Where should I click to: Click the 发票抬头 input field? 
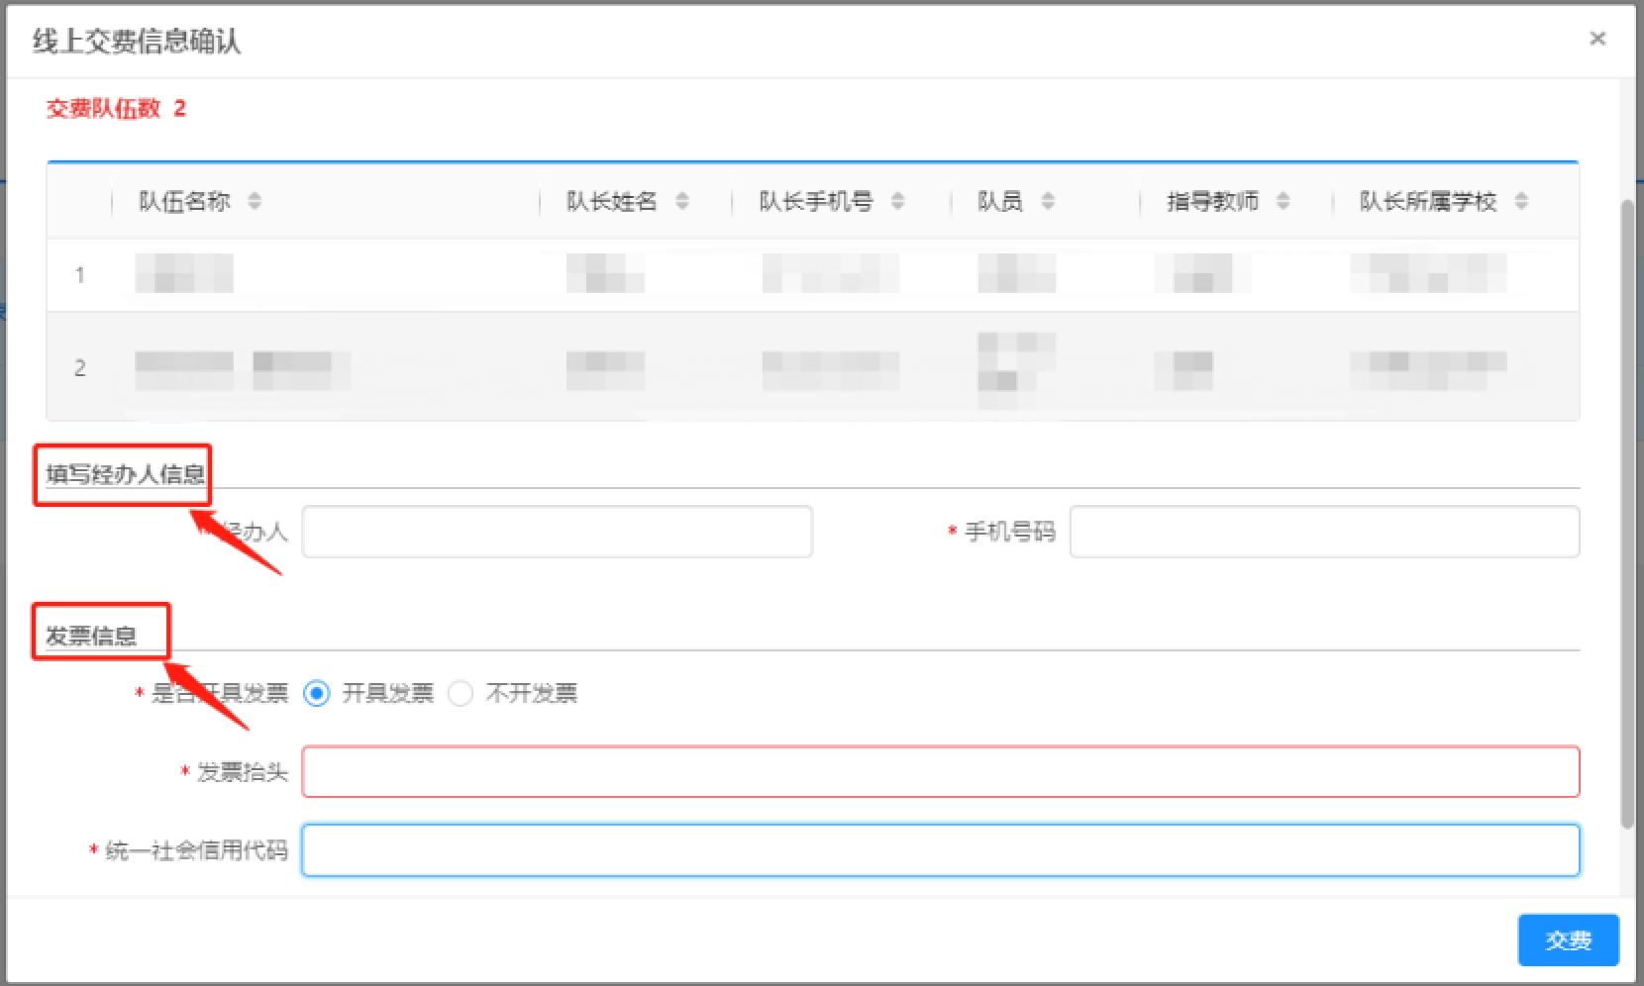939,771
